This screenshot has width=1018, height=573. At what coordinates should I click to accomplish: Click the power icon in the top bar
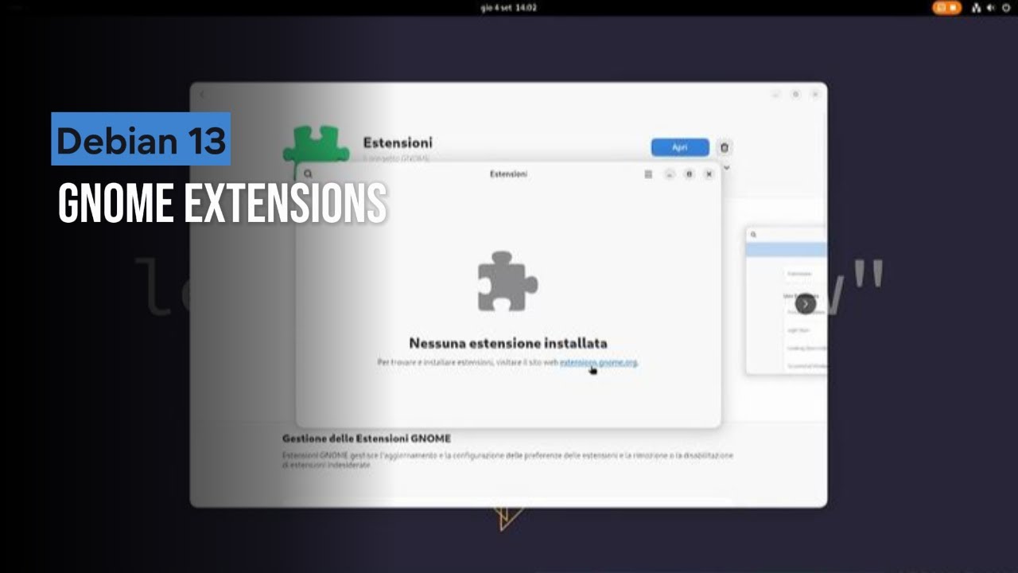(1006, 7)
